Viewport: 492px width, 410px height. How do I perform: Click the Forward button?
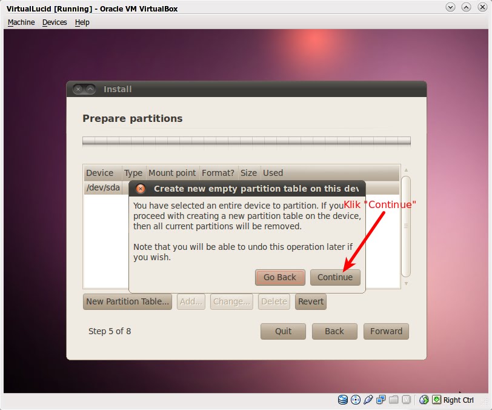[386, 331]
